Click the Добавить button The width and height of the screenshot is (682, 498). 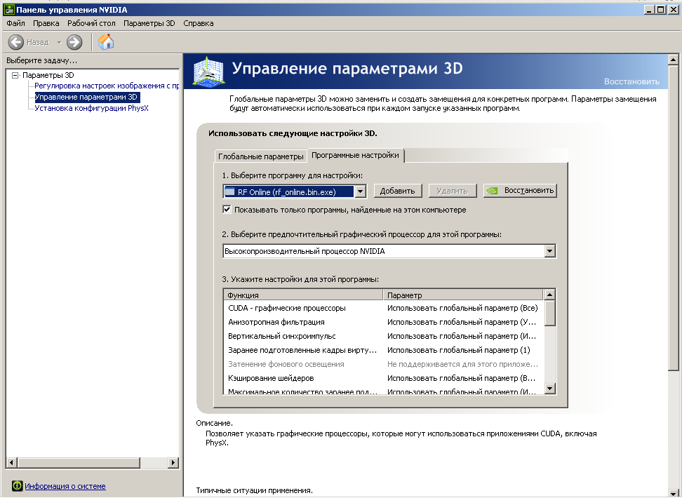pos(398,191)
